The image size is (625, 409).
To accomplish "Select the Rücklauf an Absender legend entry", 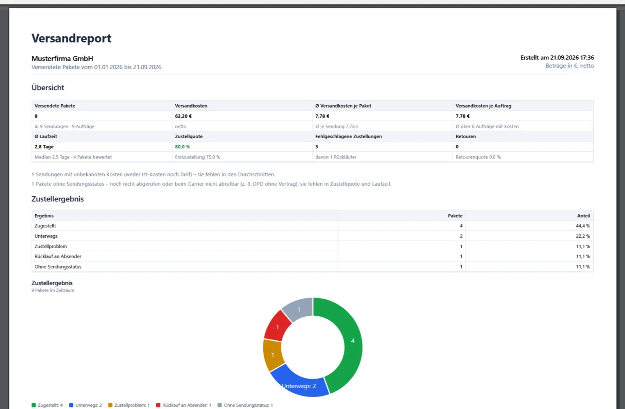I will coord(184,405).
